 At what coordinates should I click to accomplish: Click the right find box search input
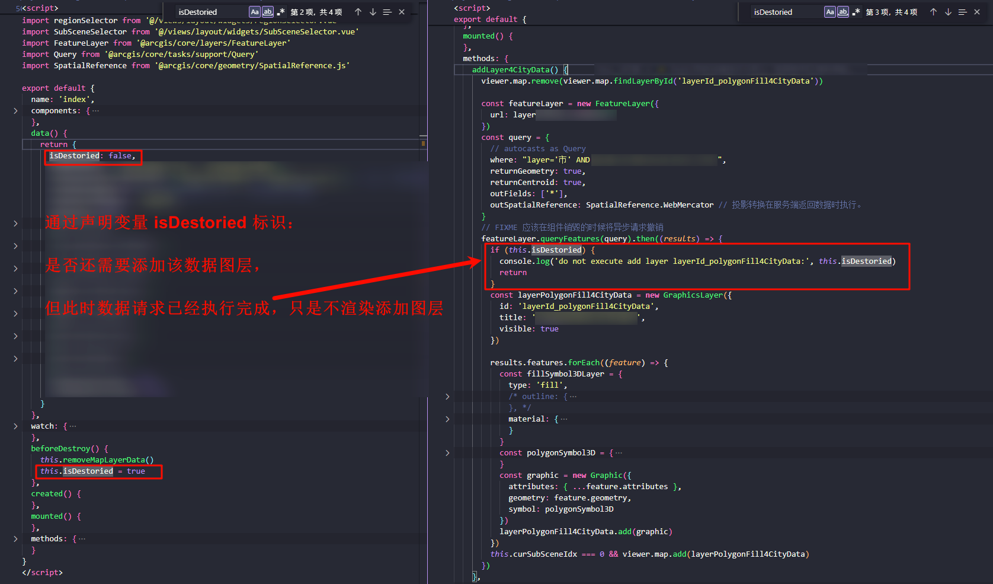(787, 12)
